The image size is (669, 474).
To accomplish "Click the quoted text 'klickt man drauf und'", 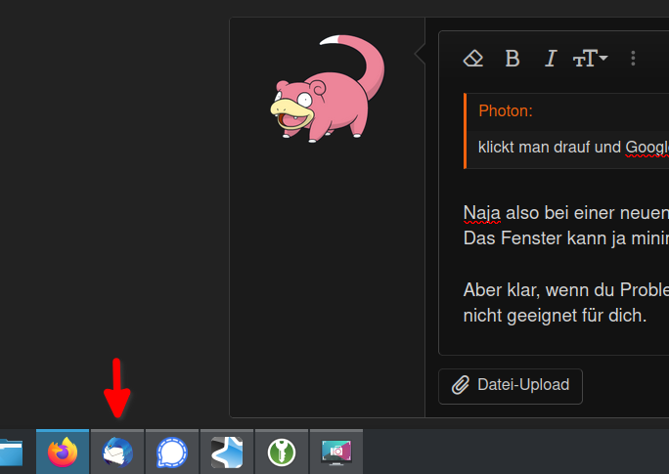I will pos(550,147).
